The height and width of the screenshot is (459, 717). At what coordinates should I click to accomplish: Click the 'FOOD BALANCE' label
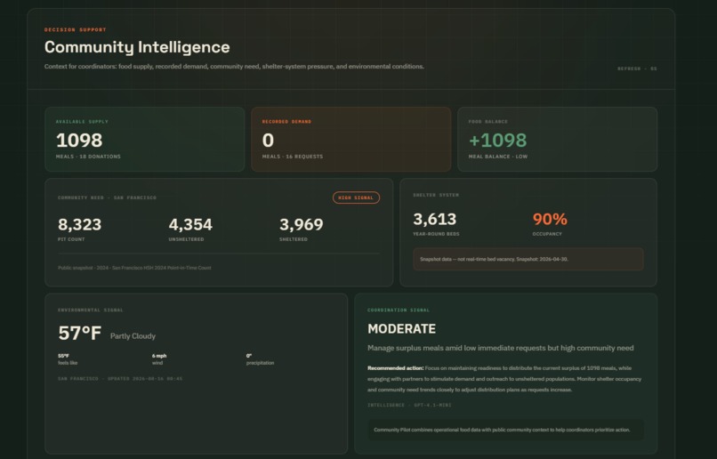pos(487,122)
